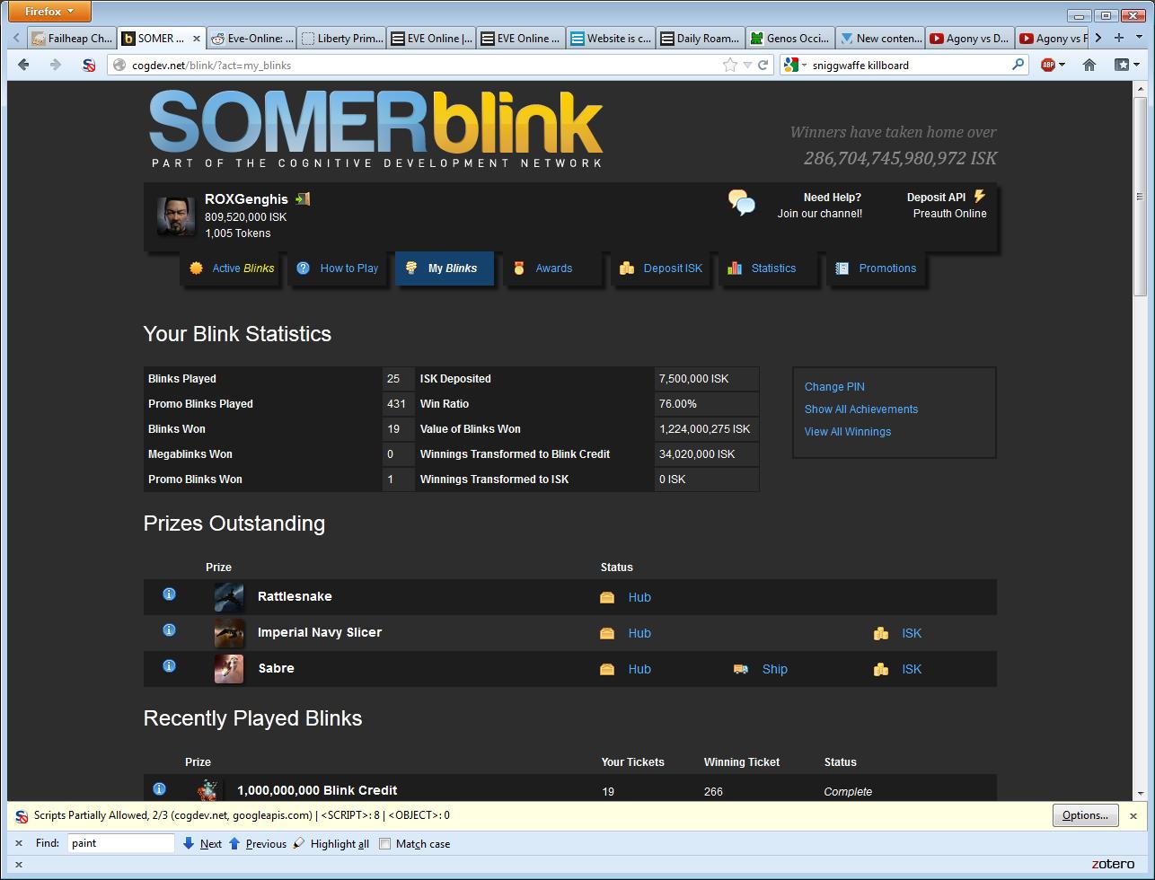1155x880 pixels.
Task: Click the Adblock Plus icon
Action: coord(1047,65)
